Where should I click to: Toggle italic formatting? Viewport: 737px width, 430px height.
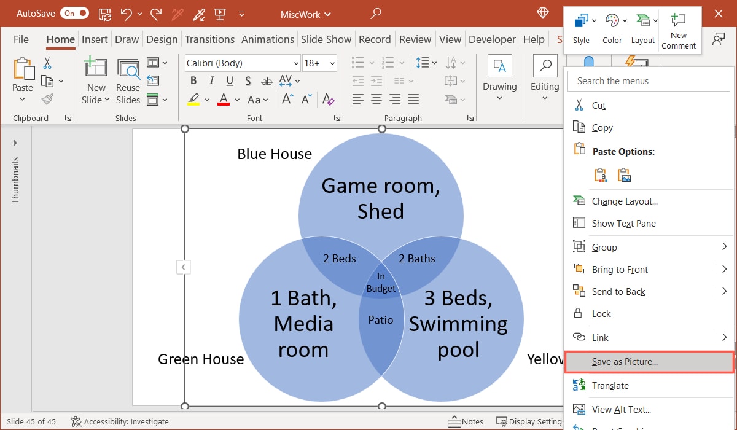coord(211,80)
